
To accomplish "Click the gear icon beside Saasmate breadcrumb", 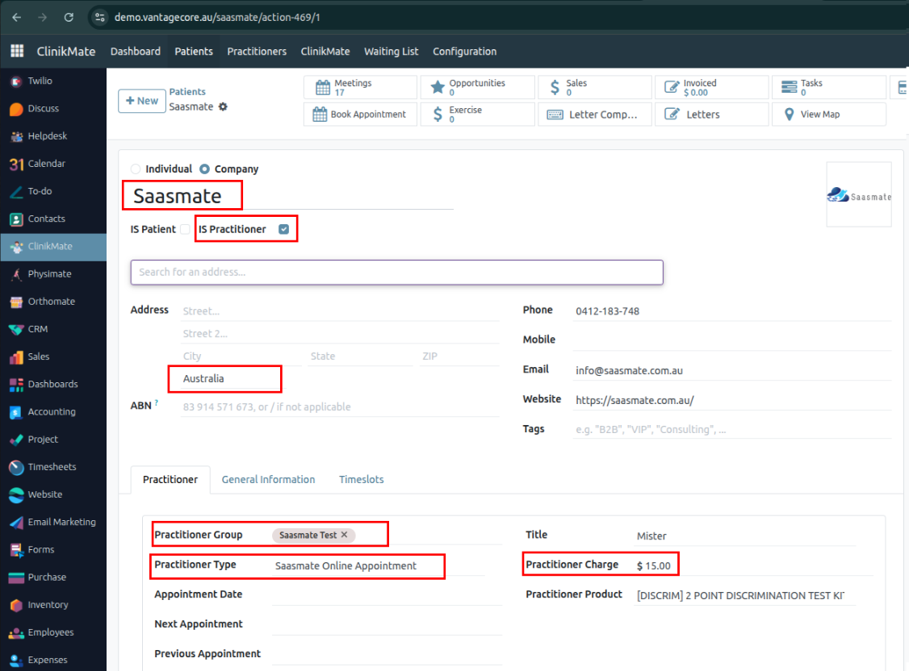I will point(223,106).
